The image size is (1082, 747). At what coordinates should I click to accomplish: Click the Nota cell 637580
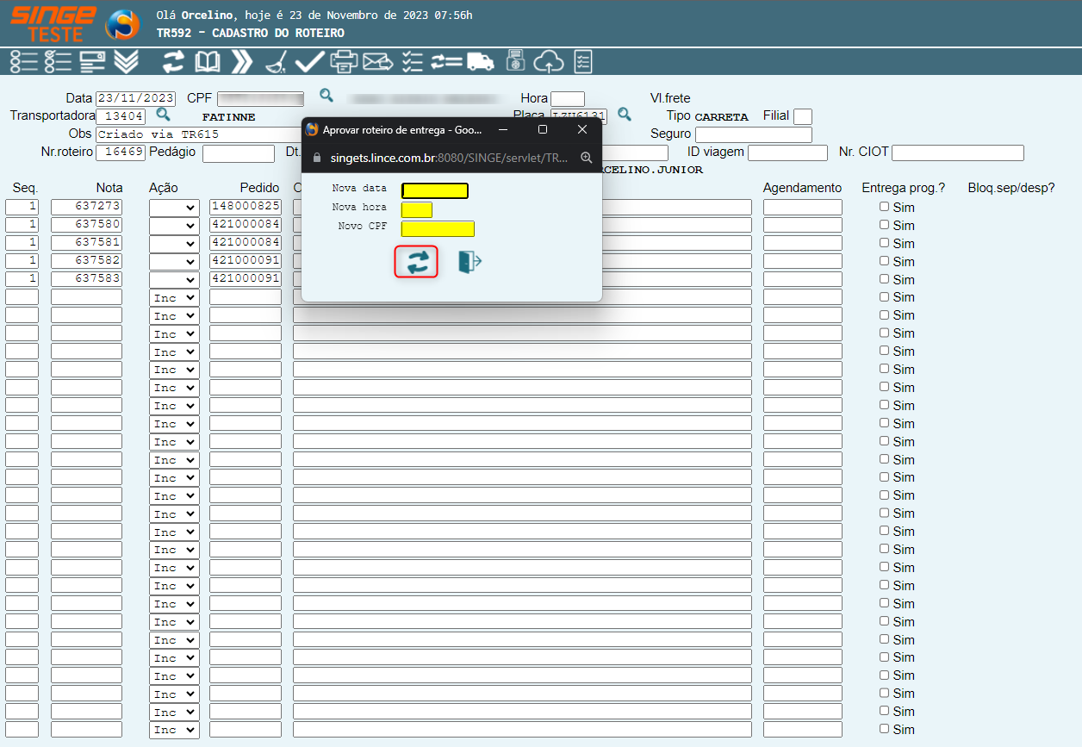[x=86, y=225]
